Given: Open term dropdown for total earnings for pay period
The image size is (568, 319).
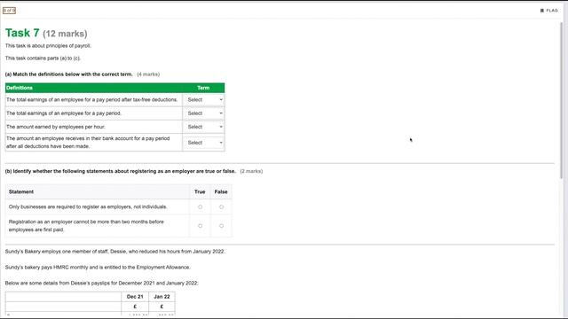Looking at the screenshot, I should coord(204,113).
